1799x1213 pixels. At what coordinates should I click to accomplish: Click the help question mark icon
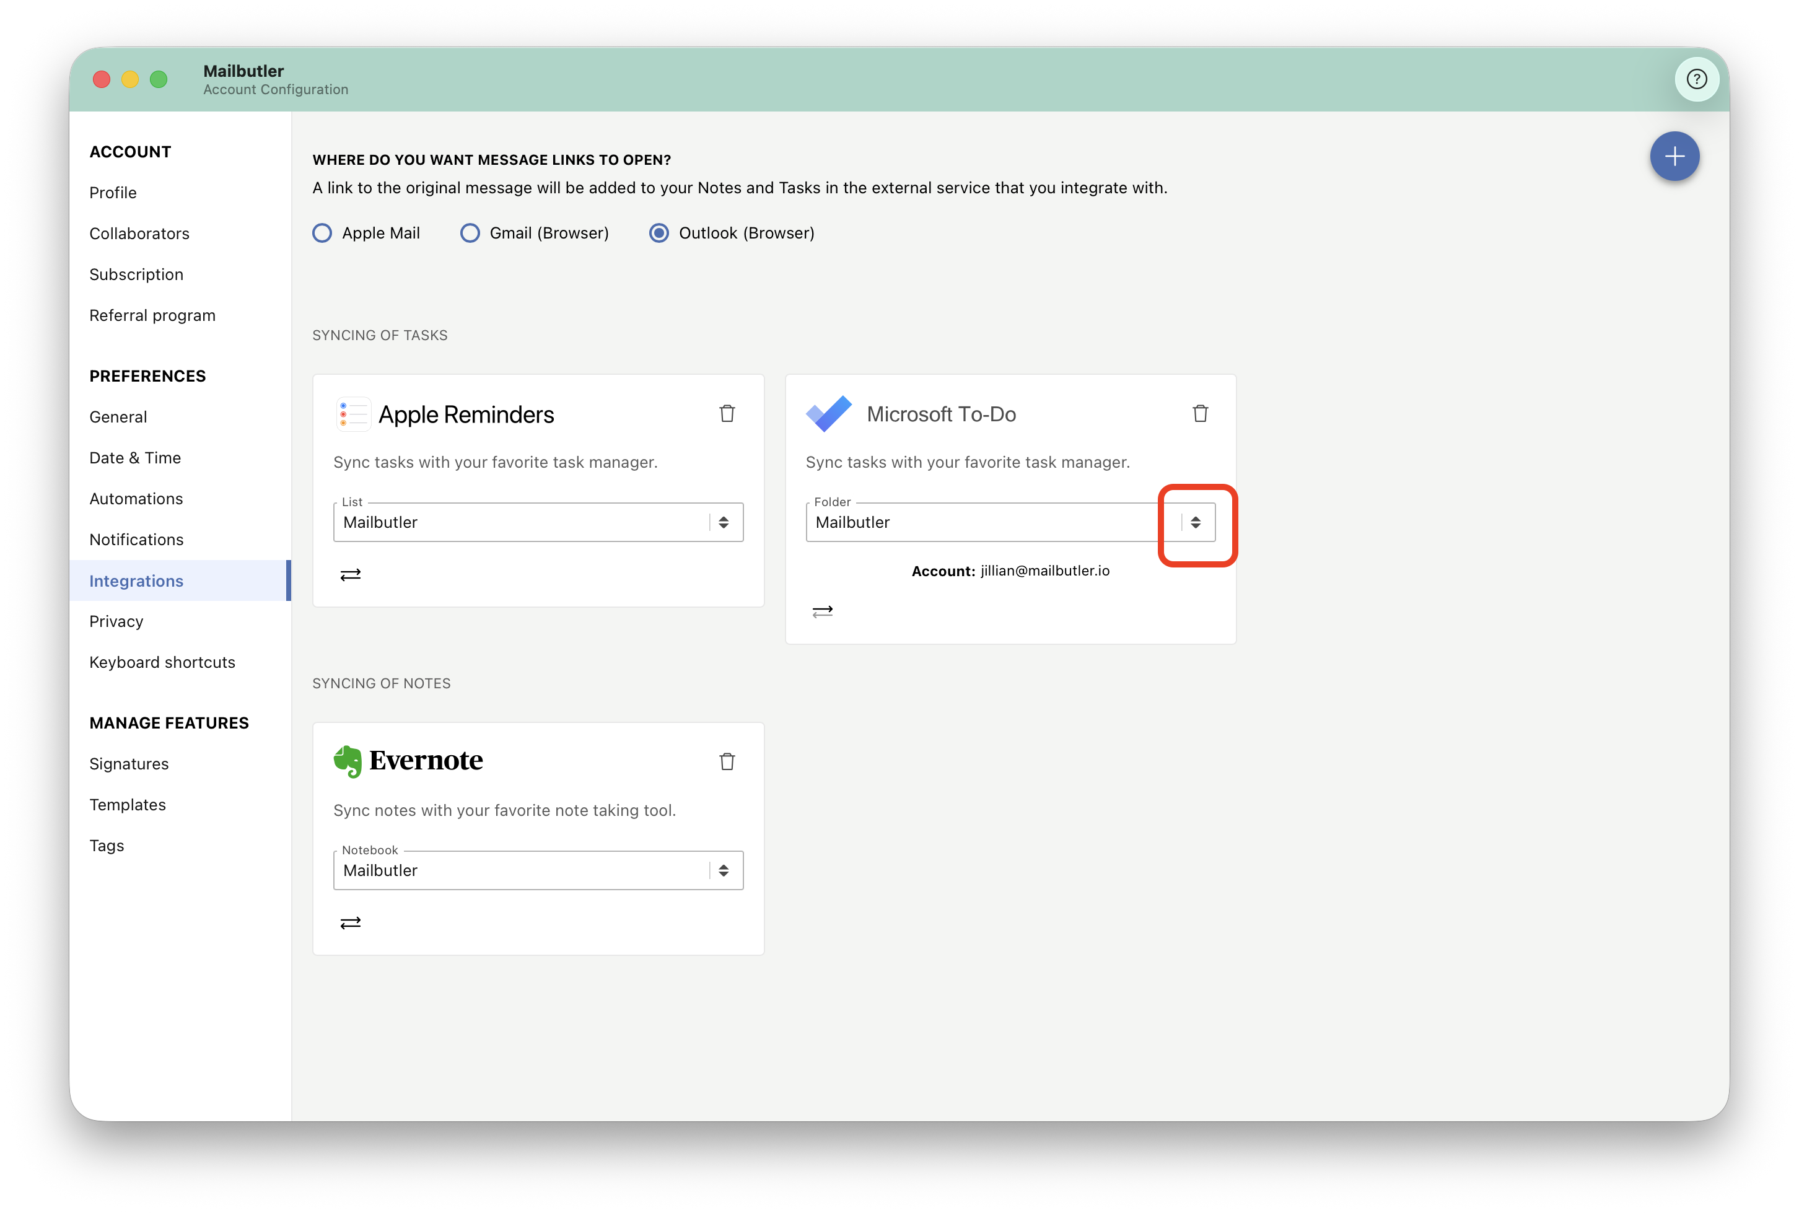pos(1696,79)
